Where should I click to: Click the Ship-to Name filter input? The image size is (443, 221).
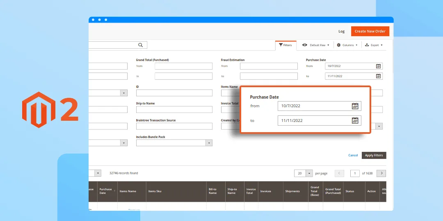(x=174, y=110)
